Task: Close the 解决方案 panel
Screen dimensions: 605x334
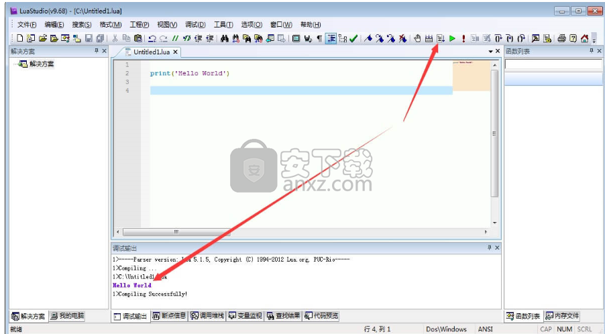Action: click(x=104, y=51)
